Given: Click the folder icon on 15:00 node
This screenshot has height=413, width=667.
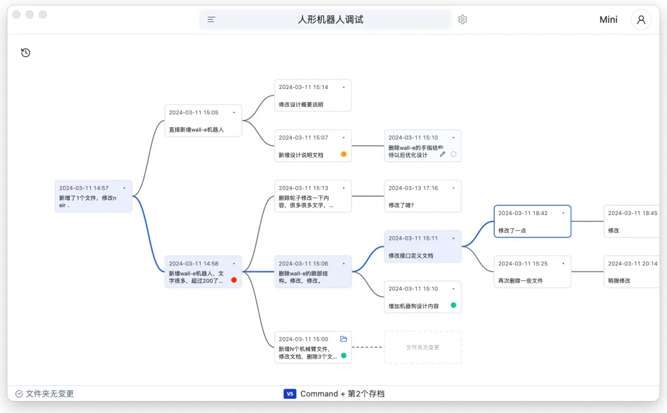Looking at the screenshot, I should (x=344, y=339).
